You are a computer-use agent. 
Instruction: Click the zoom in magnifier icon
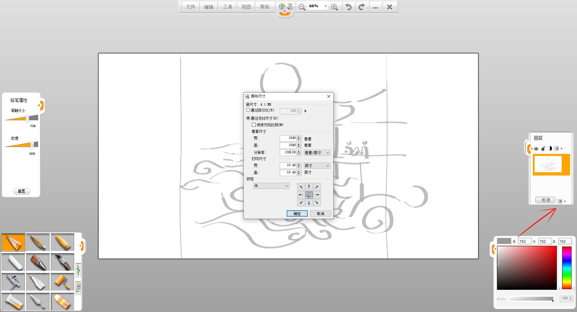coord(334,7)
